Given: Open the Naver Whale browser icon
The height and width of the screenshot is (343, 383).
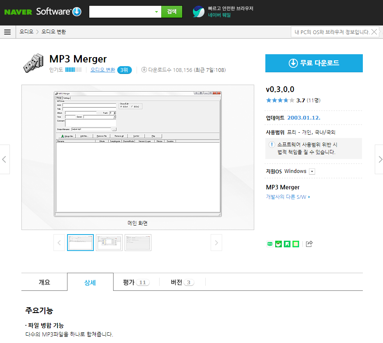Looking at the screenshot, I should (198, 12).
